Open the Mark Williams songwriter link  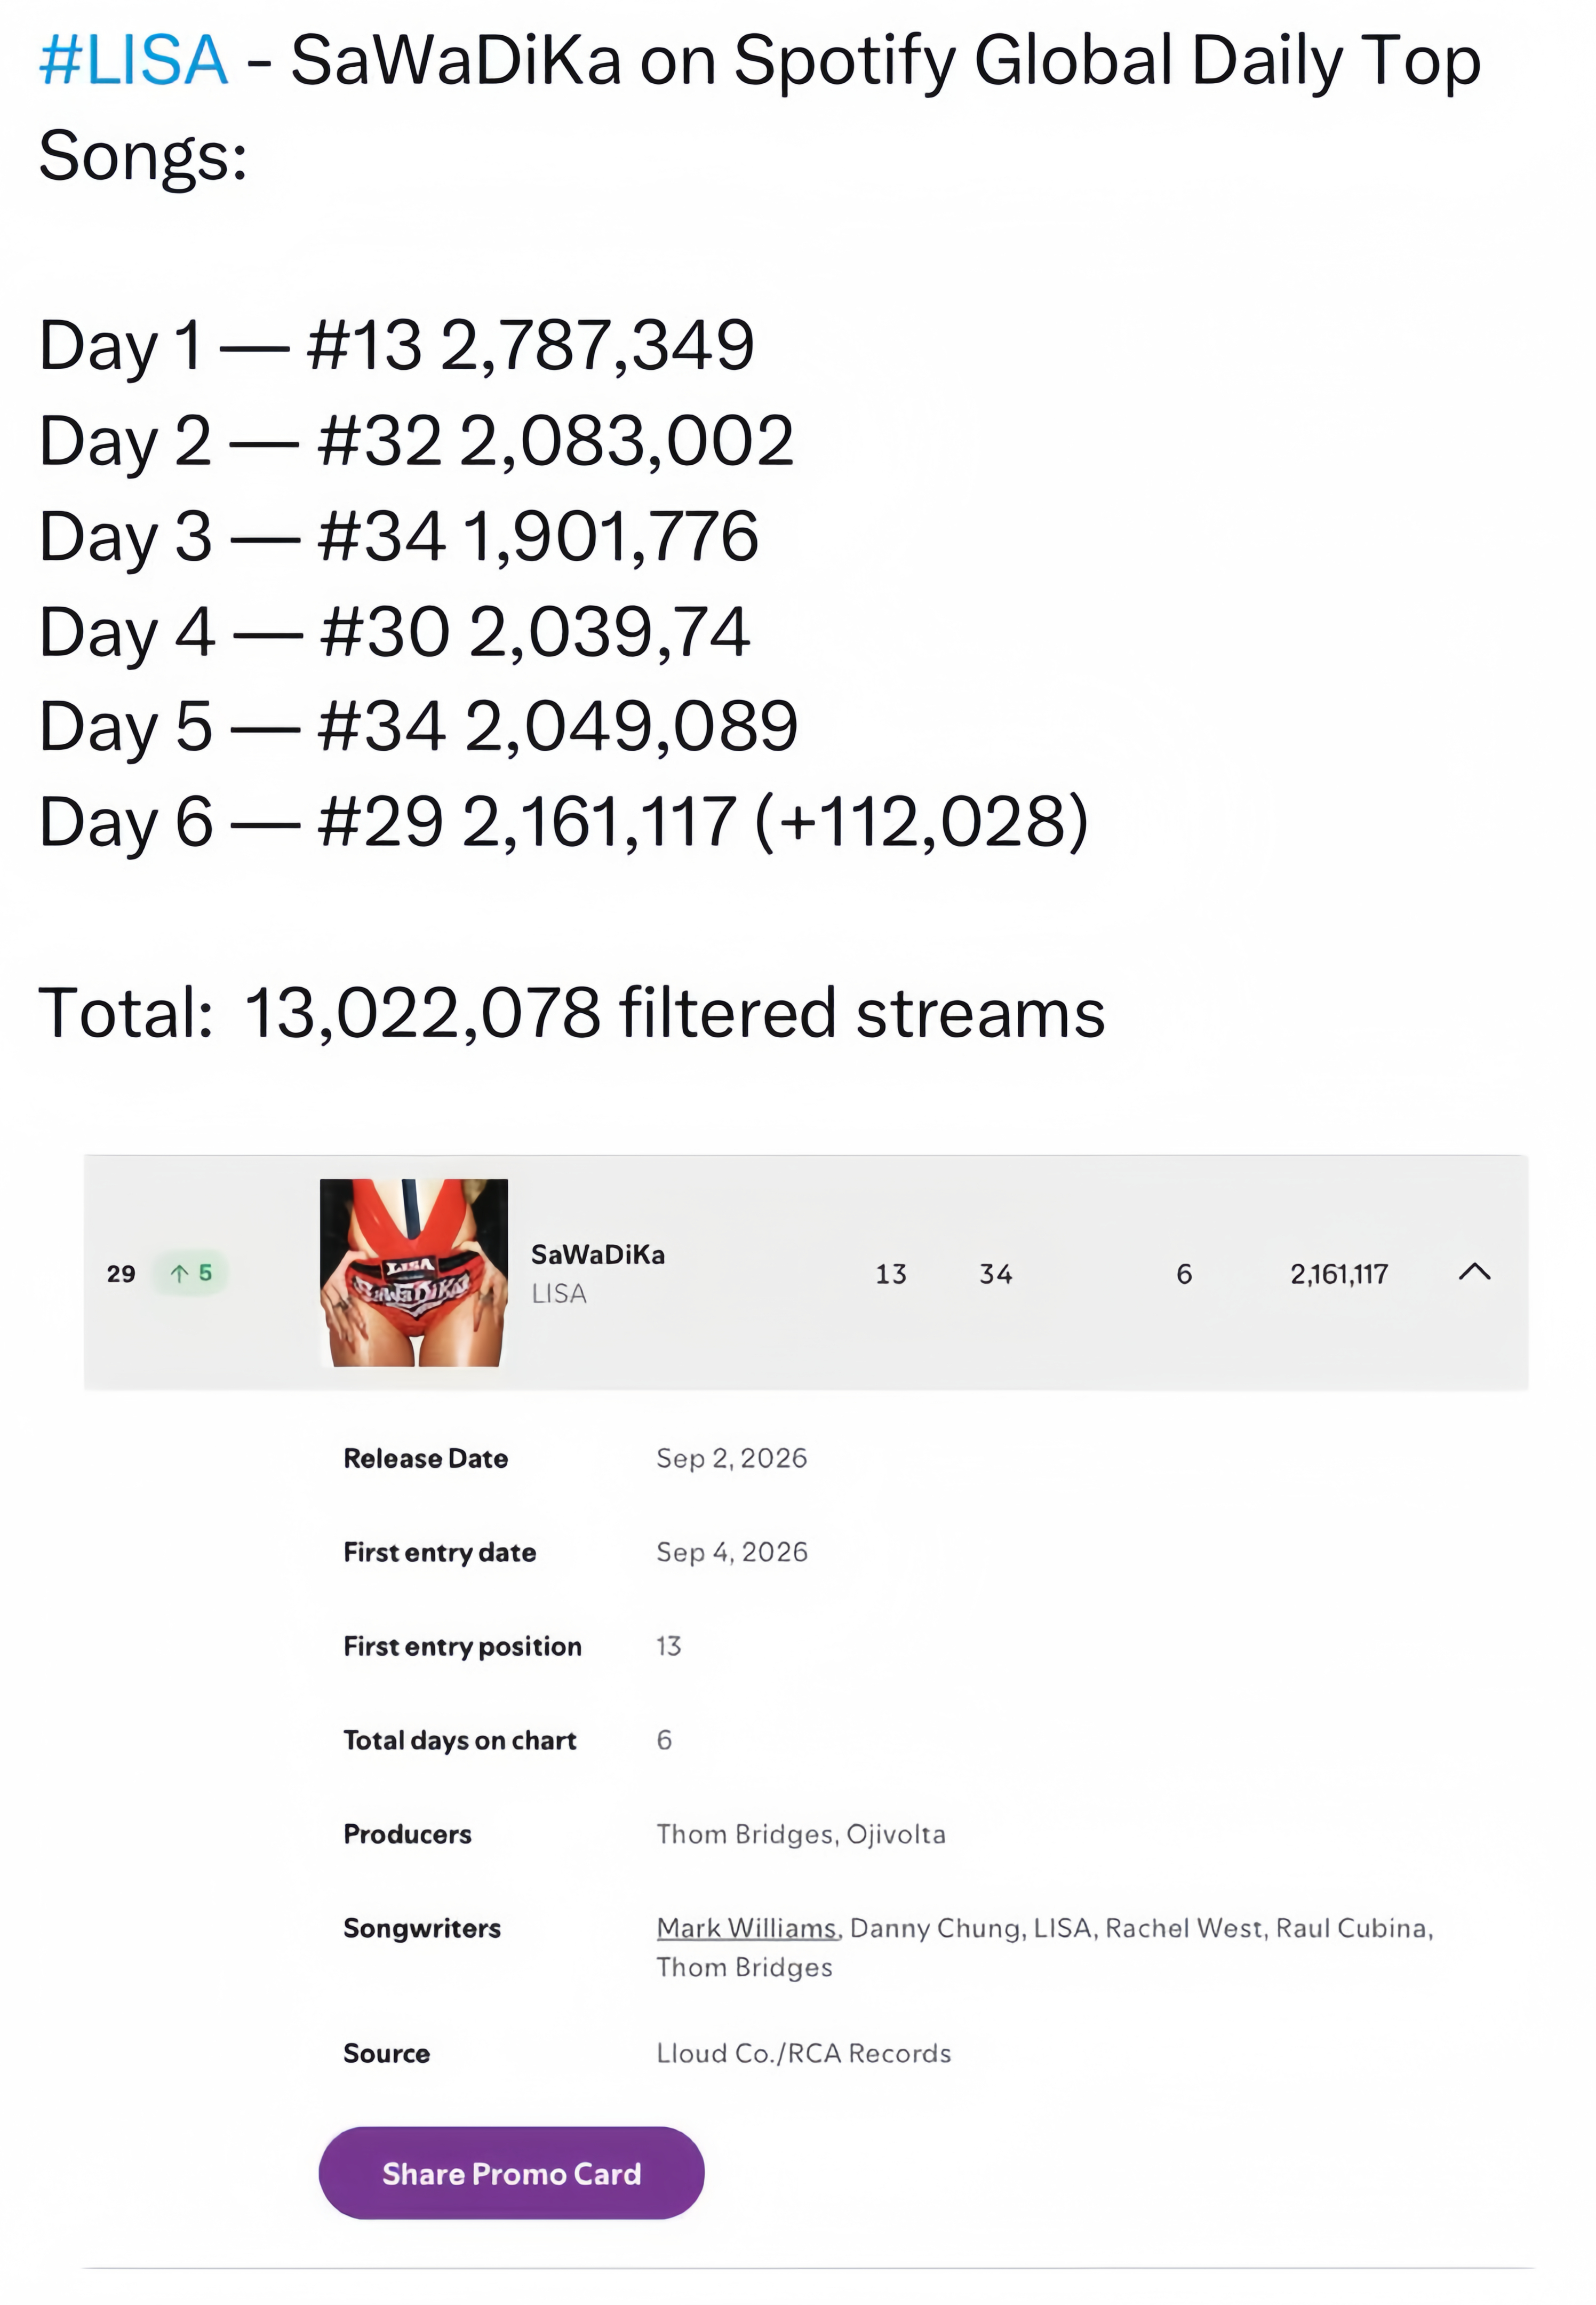click(x=746, y=1928)
